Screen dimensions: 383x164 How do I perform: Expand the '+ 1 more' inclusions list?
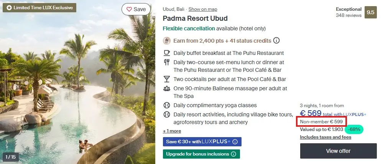[x=172, y=131]
